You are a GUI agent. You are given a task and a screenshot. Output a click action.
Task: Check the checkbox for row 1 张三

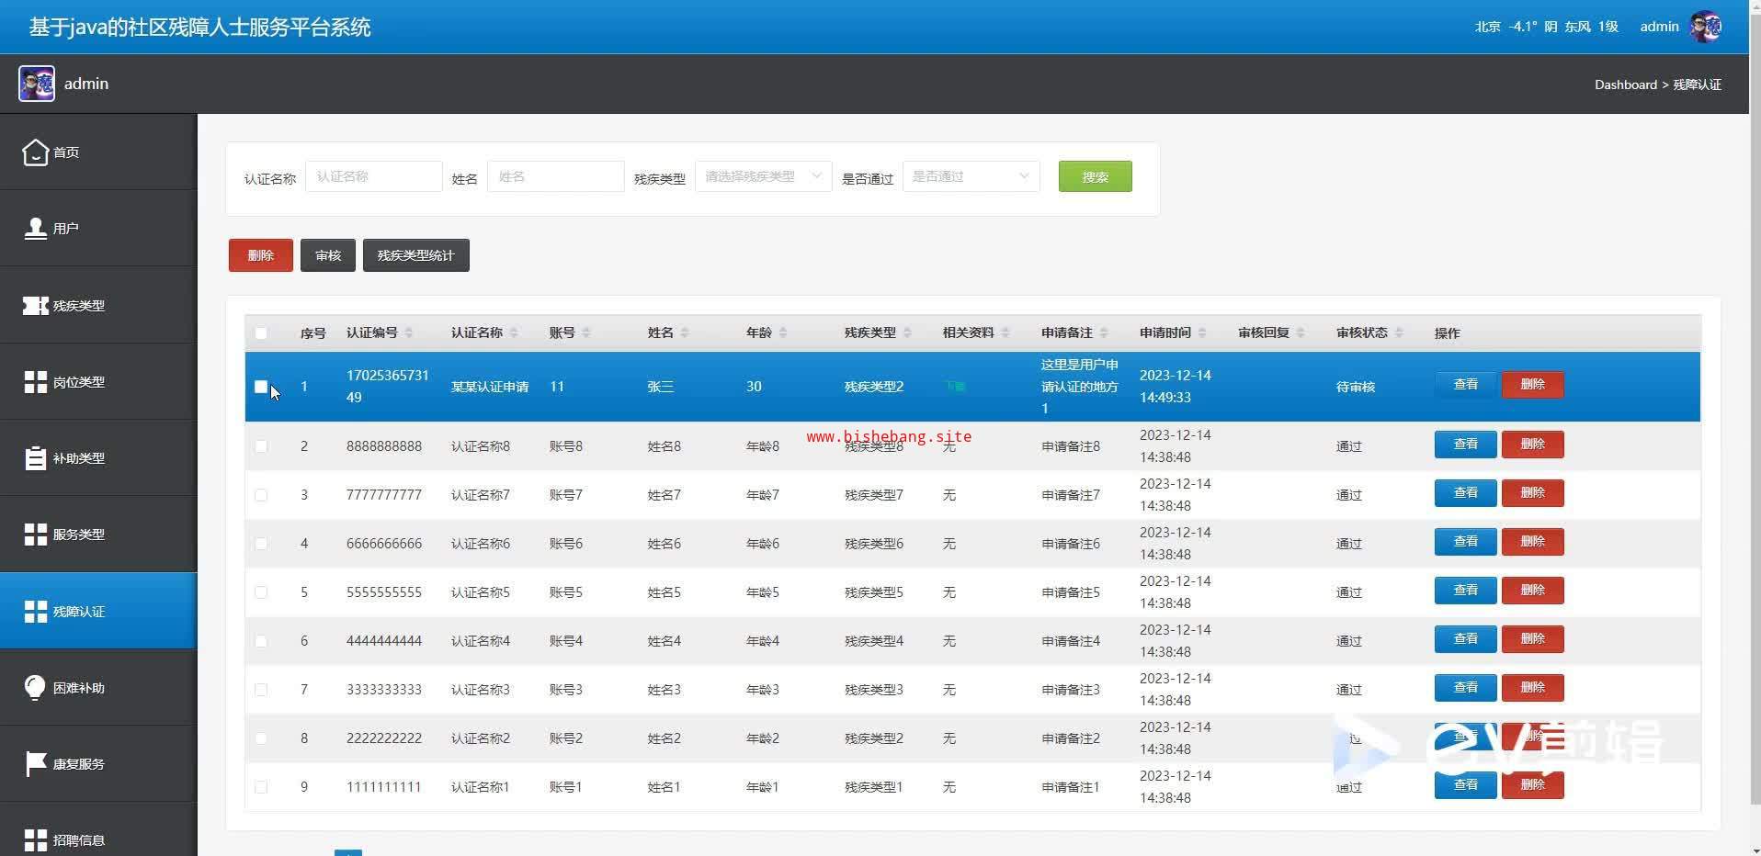[x=261, y=387]
